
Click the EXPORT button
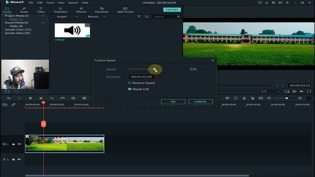[172, 10]
